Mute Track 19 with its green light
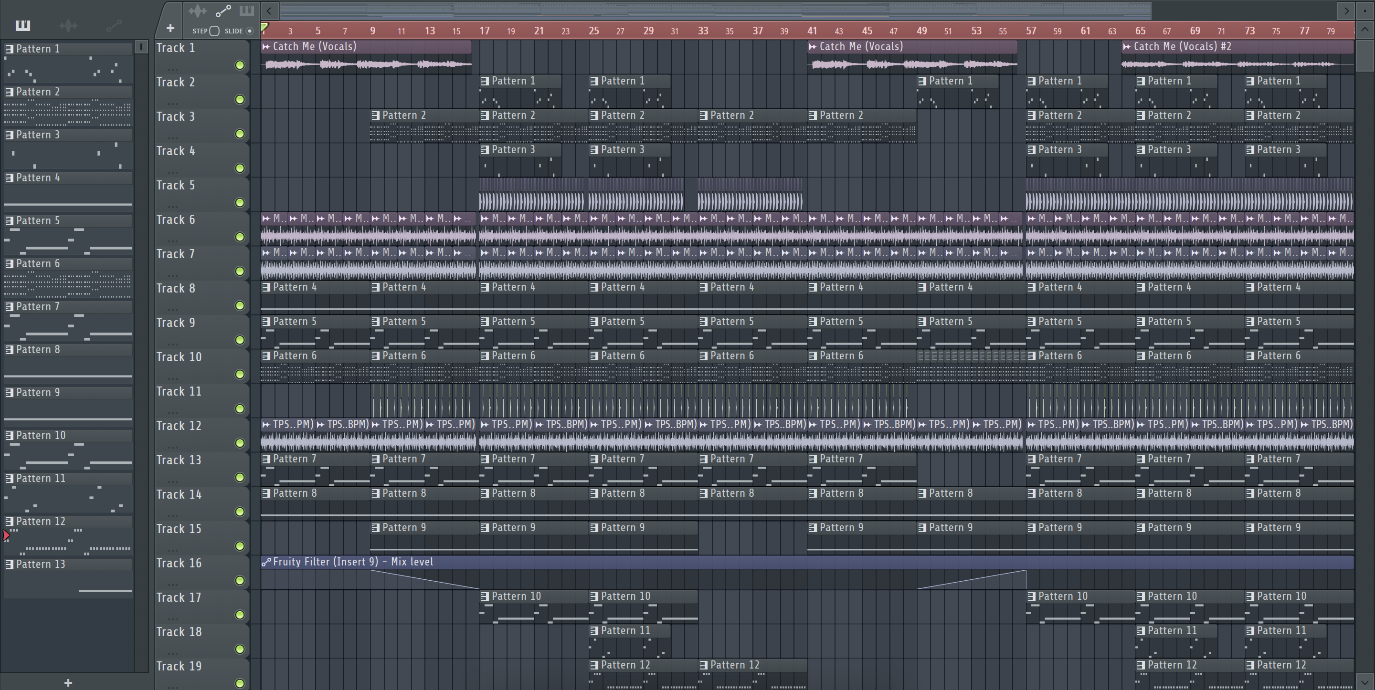Screen dimensions: 1375x690 [240, 684]
